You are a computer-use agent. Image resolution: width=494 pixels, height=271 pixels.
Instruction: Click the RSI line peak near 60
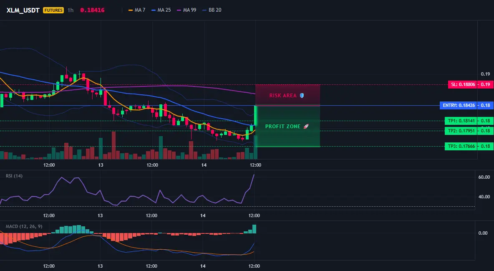tap(62, 177)
